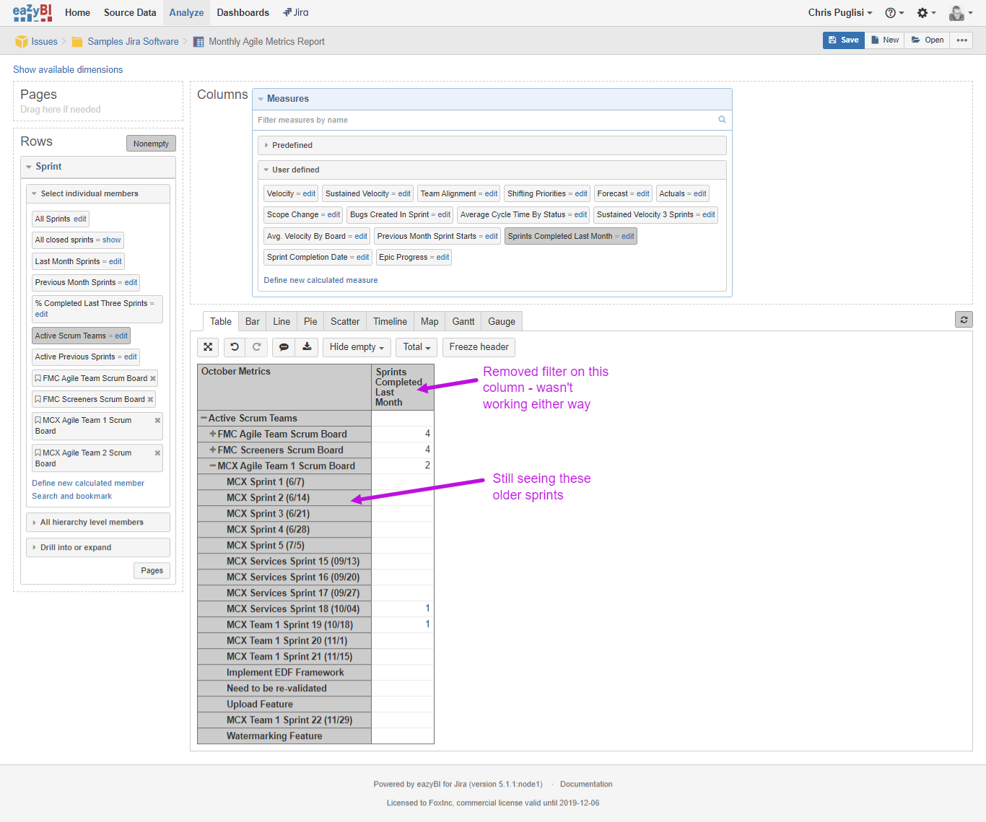
Task: Toggle the Last Month Sprints member
Action: point(67,261)
